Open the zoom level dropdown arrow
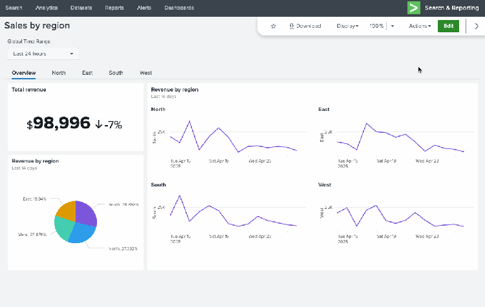Image resolution: width=485 pixels, height=307 pixels. [393, 26]
